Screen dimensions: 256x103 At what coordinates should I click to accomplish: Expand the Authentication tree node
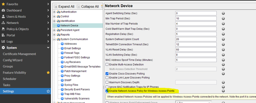click(x=54, y=12)
